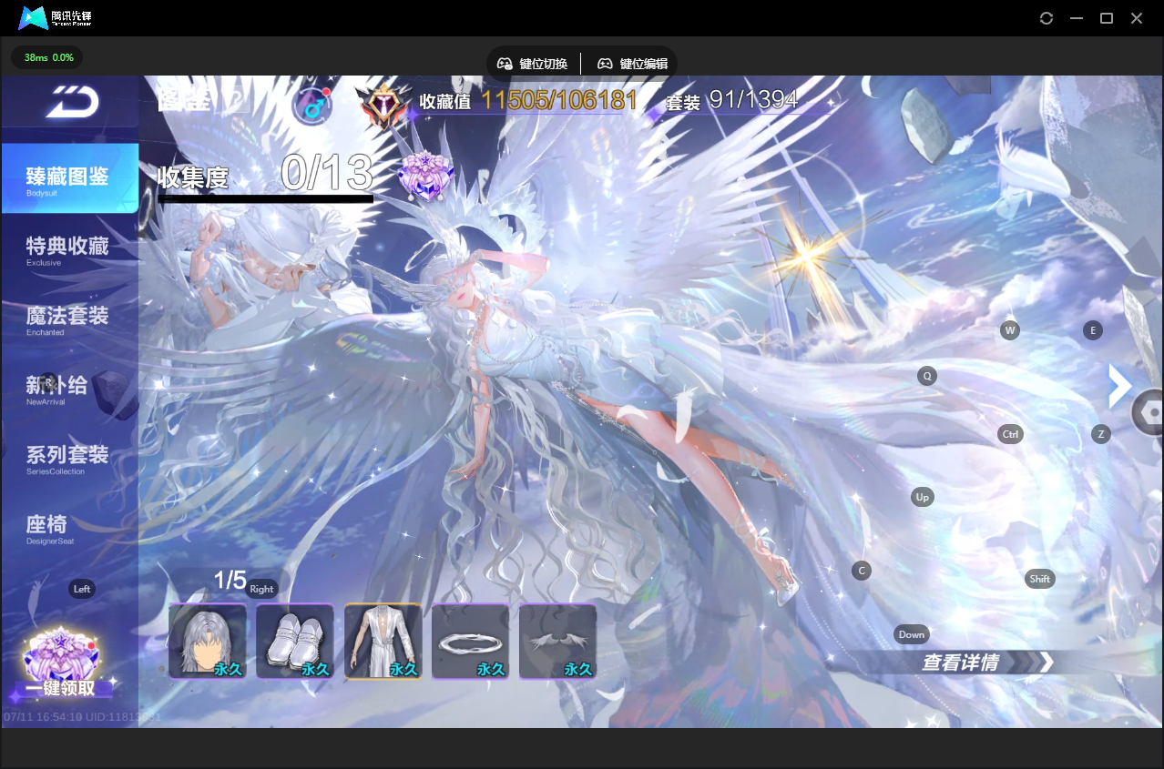Open the collection rank badge icon
1164x769 pixels.
384,104
